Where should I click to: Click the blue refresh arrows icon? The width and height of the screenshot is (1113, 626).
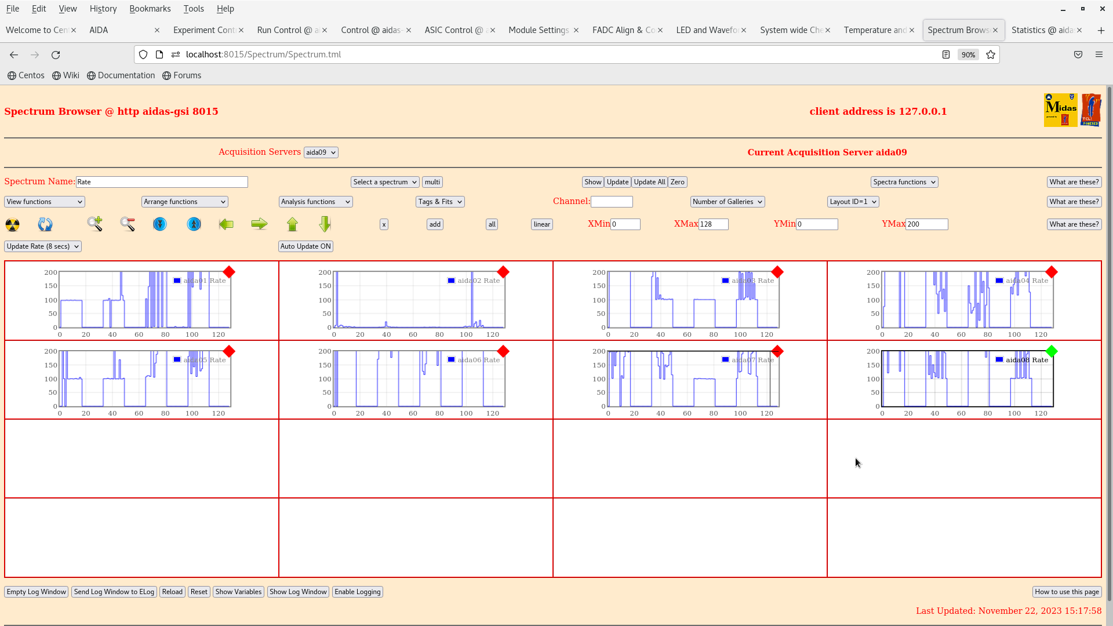tap(45, 224)
